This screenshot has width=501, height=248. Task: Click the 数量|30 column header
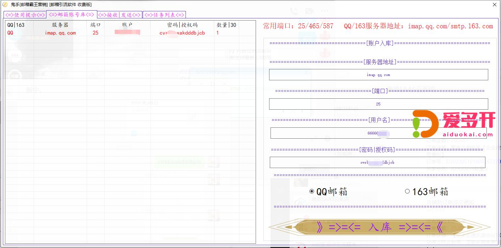[x=226, y=25]
